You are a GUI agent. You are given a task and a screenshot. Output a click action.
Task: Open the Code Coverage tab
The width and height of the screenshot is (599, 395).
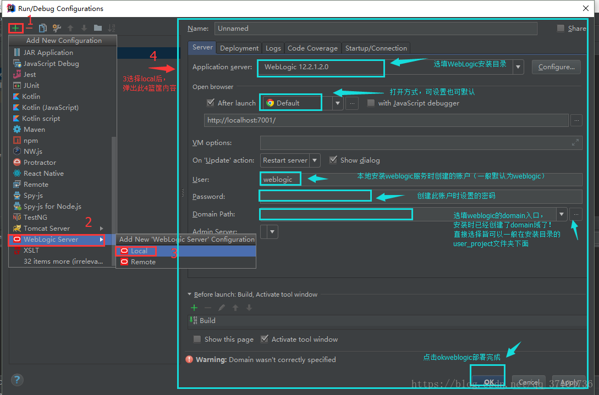tap(312, 48)
